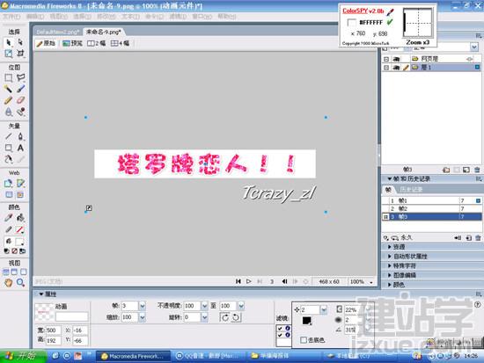Click the play animation button
Image resolution: width=484 pixels, height=363 pixels.
[248, 281]
